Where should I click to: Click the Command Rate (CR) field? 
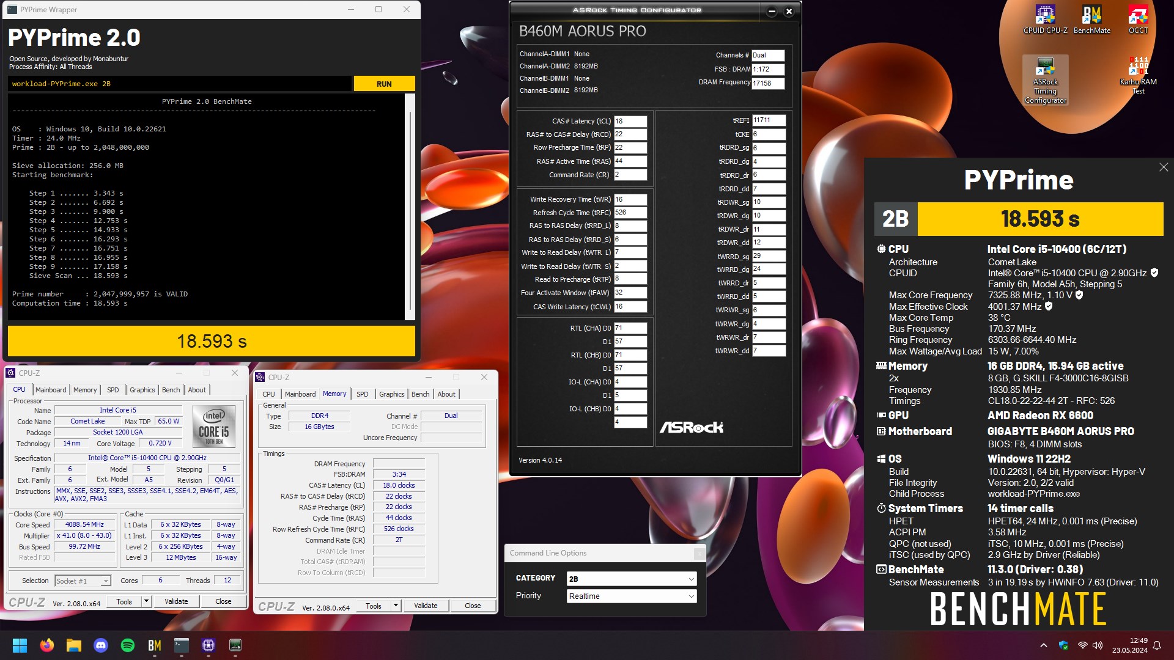tap(630, 175)
